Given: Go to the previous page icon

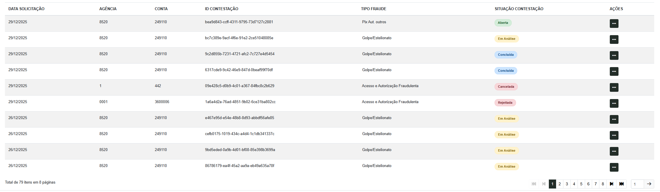Looking at the screenshot, I should coord(544,184).
